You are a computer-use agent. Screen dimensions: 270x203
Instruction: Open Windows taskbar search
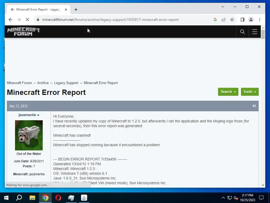pos(19,198)
